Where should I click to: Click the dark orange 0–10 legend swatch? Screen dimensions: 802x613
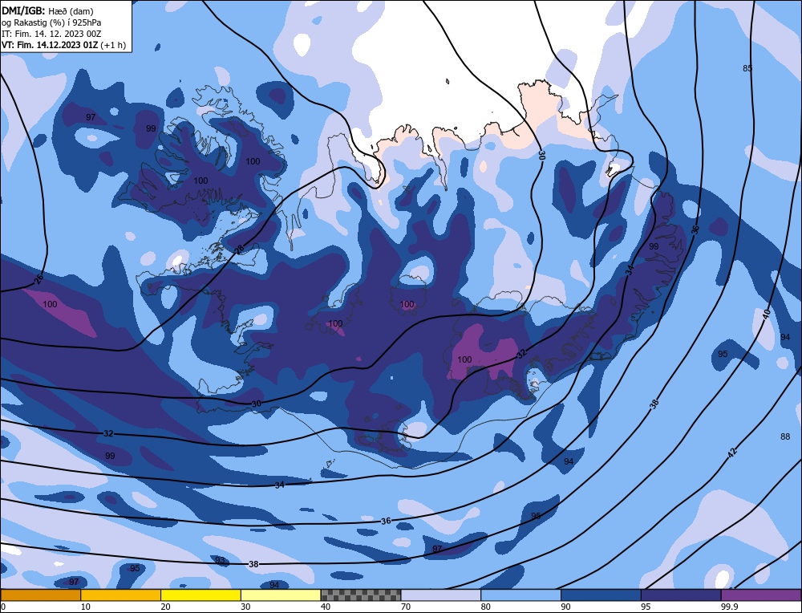(x=41, y=595)
